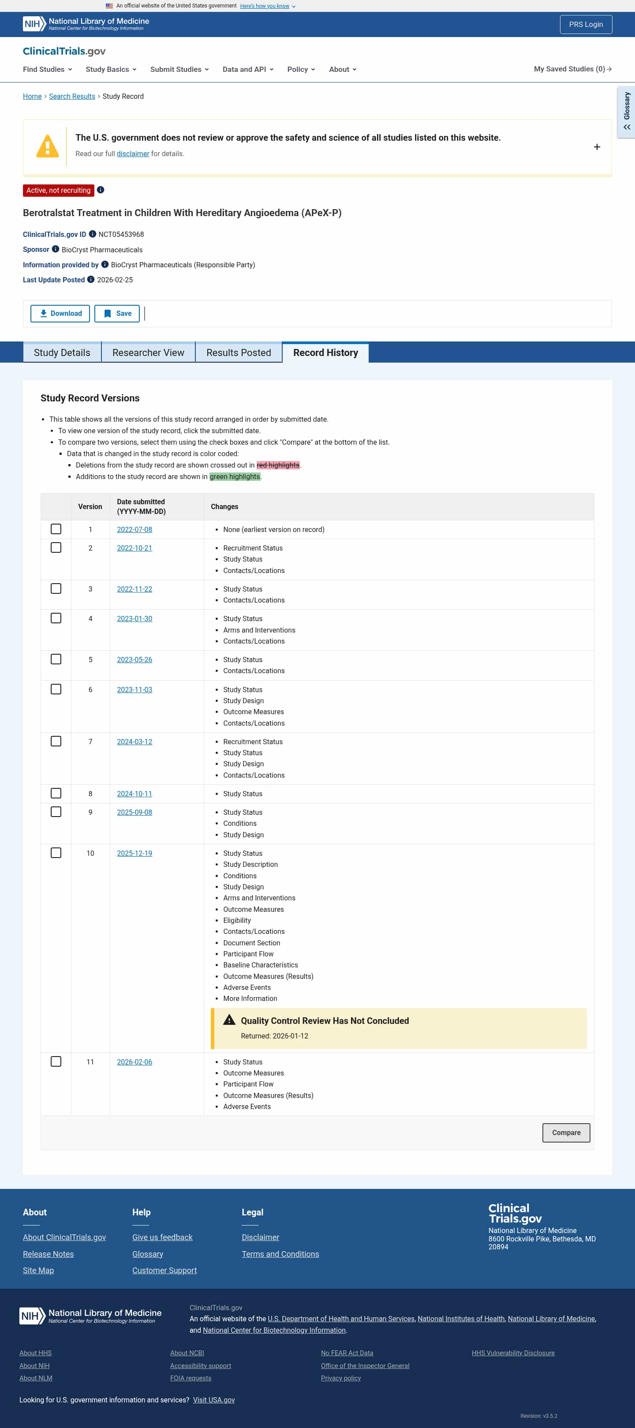
Task: Expand the disclaimer banner with plus icon
Action: coord(597,147)
